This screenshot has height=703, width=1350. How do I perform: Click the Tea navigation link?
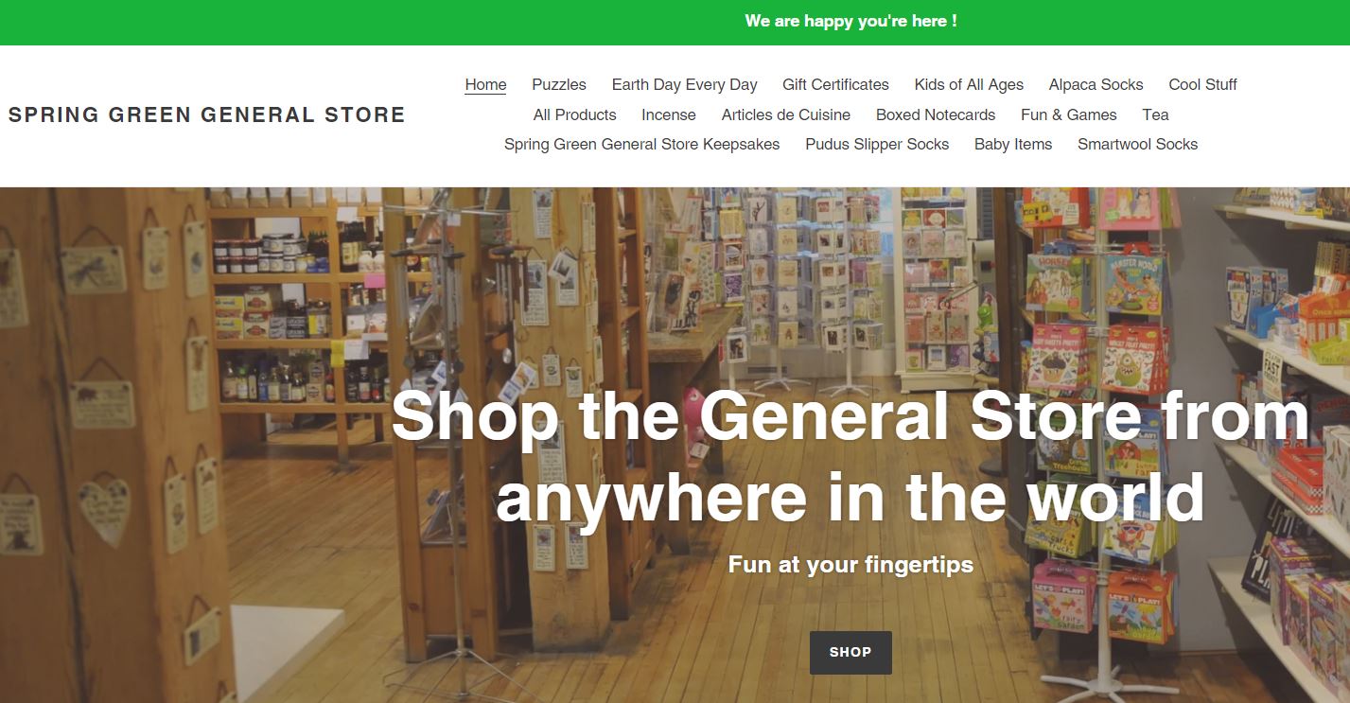click(1155, 114)
